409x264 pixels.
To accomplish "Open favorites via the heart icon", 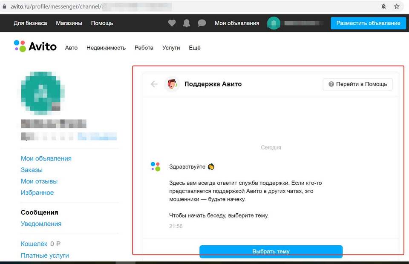I will (x=172, y=23).
